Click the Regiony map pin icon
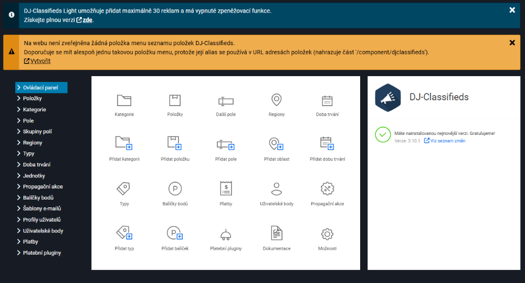The image size is (525, 283). [276, 101]
